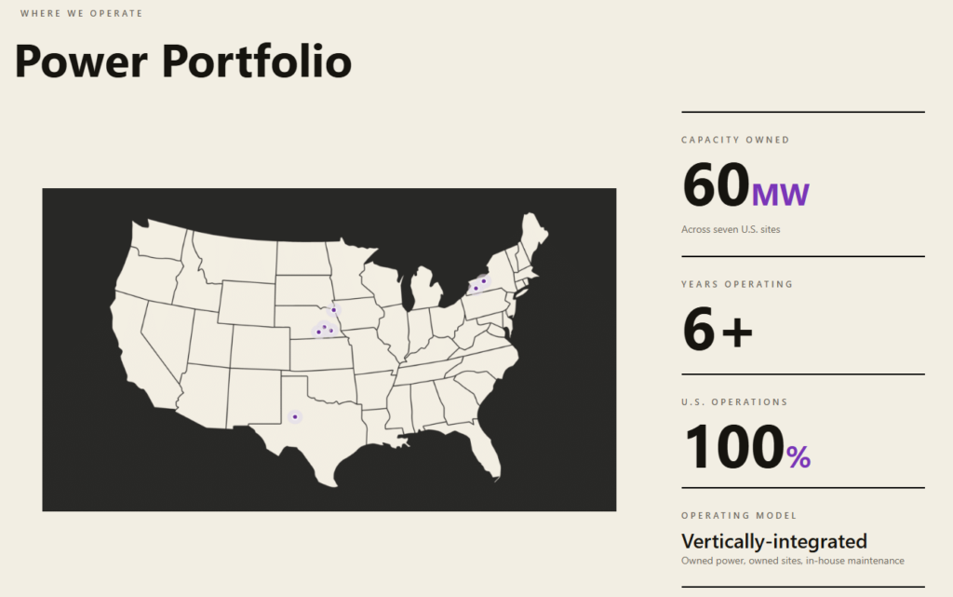Click the purple percent symbol beside 100
Viewport: 953px width, 597px height.
click(x=798, y=456)
